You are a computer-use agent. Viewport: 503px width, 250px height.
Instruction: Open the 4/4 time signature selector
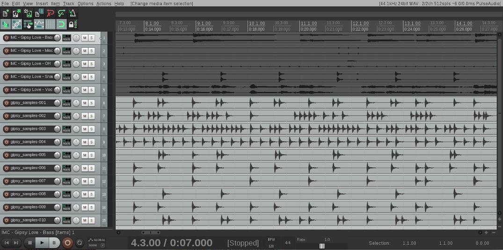coord(288,243)
